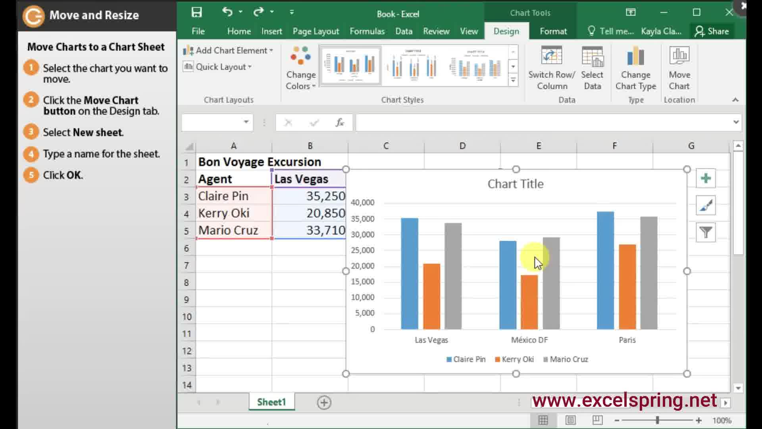Click the zoom in plus button
This screenshot has width=762, height=429.
(x=698, y=420)
